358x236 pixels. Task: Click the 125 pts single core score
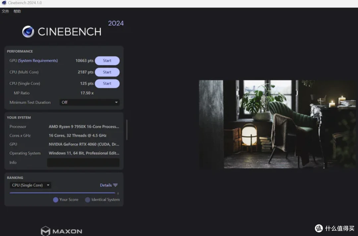click(x=87, y=83)
